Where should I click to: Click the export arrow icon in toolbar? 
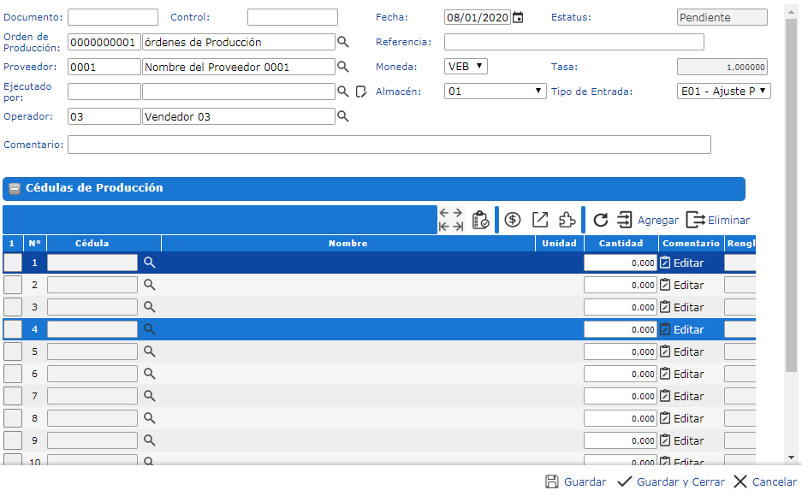(x=540, y=220)
